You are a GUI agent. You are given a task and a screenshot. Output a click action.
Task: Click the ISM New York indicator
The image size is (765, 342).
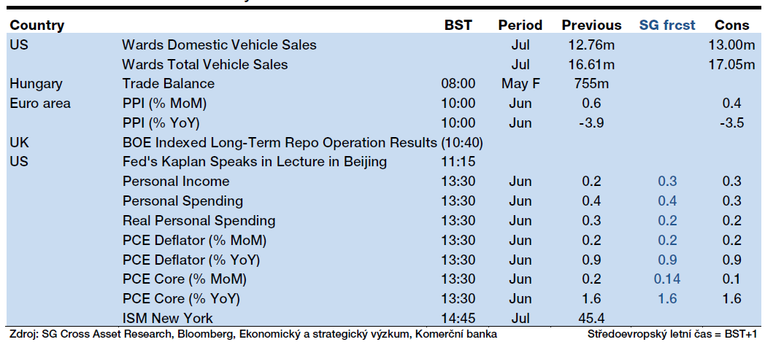click(168, 318)
